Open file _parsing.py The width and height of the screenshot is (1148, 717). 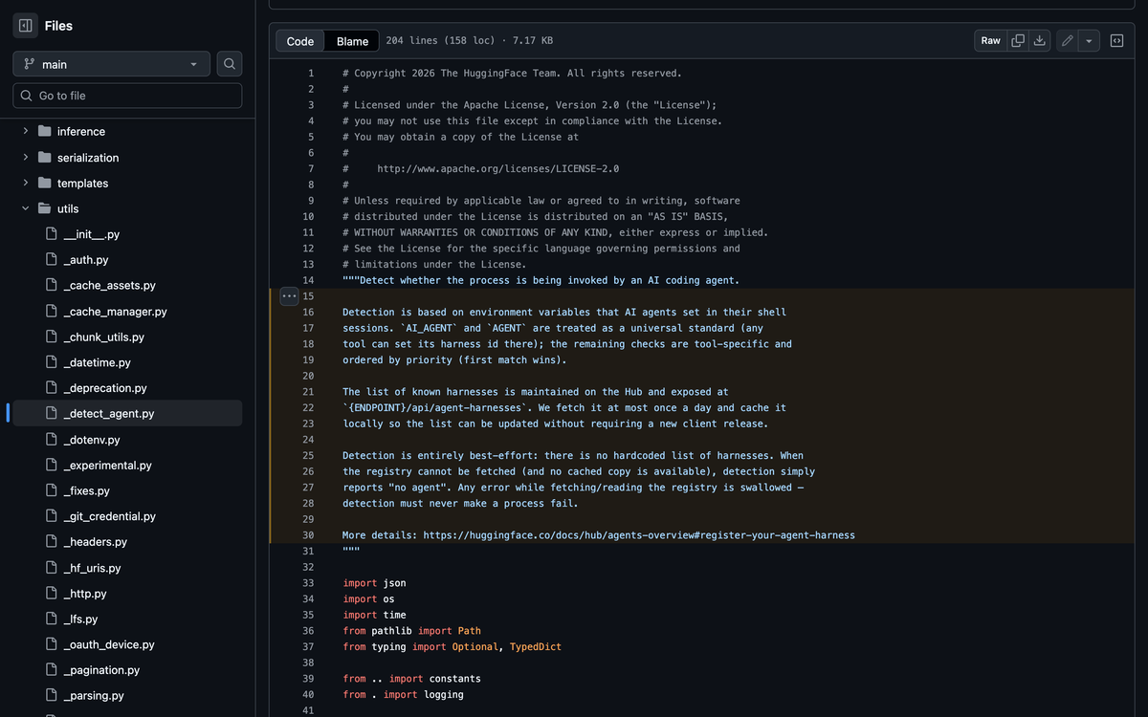pyautogui.click(x=93, y=696)
